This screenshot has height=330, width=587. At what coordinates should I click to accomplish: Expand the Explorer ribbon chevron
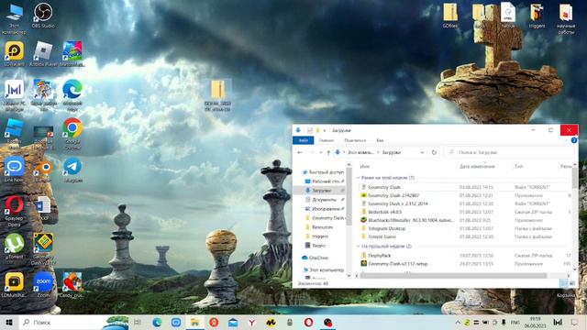(566, 140)
